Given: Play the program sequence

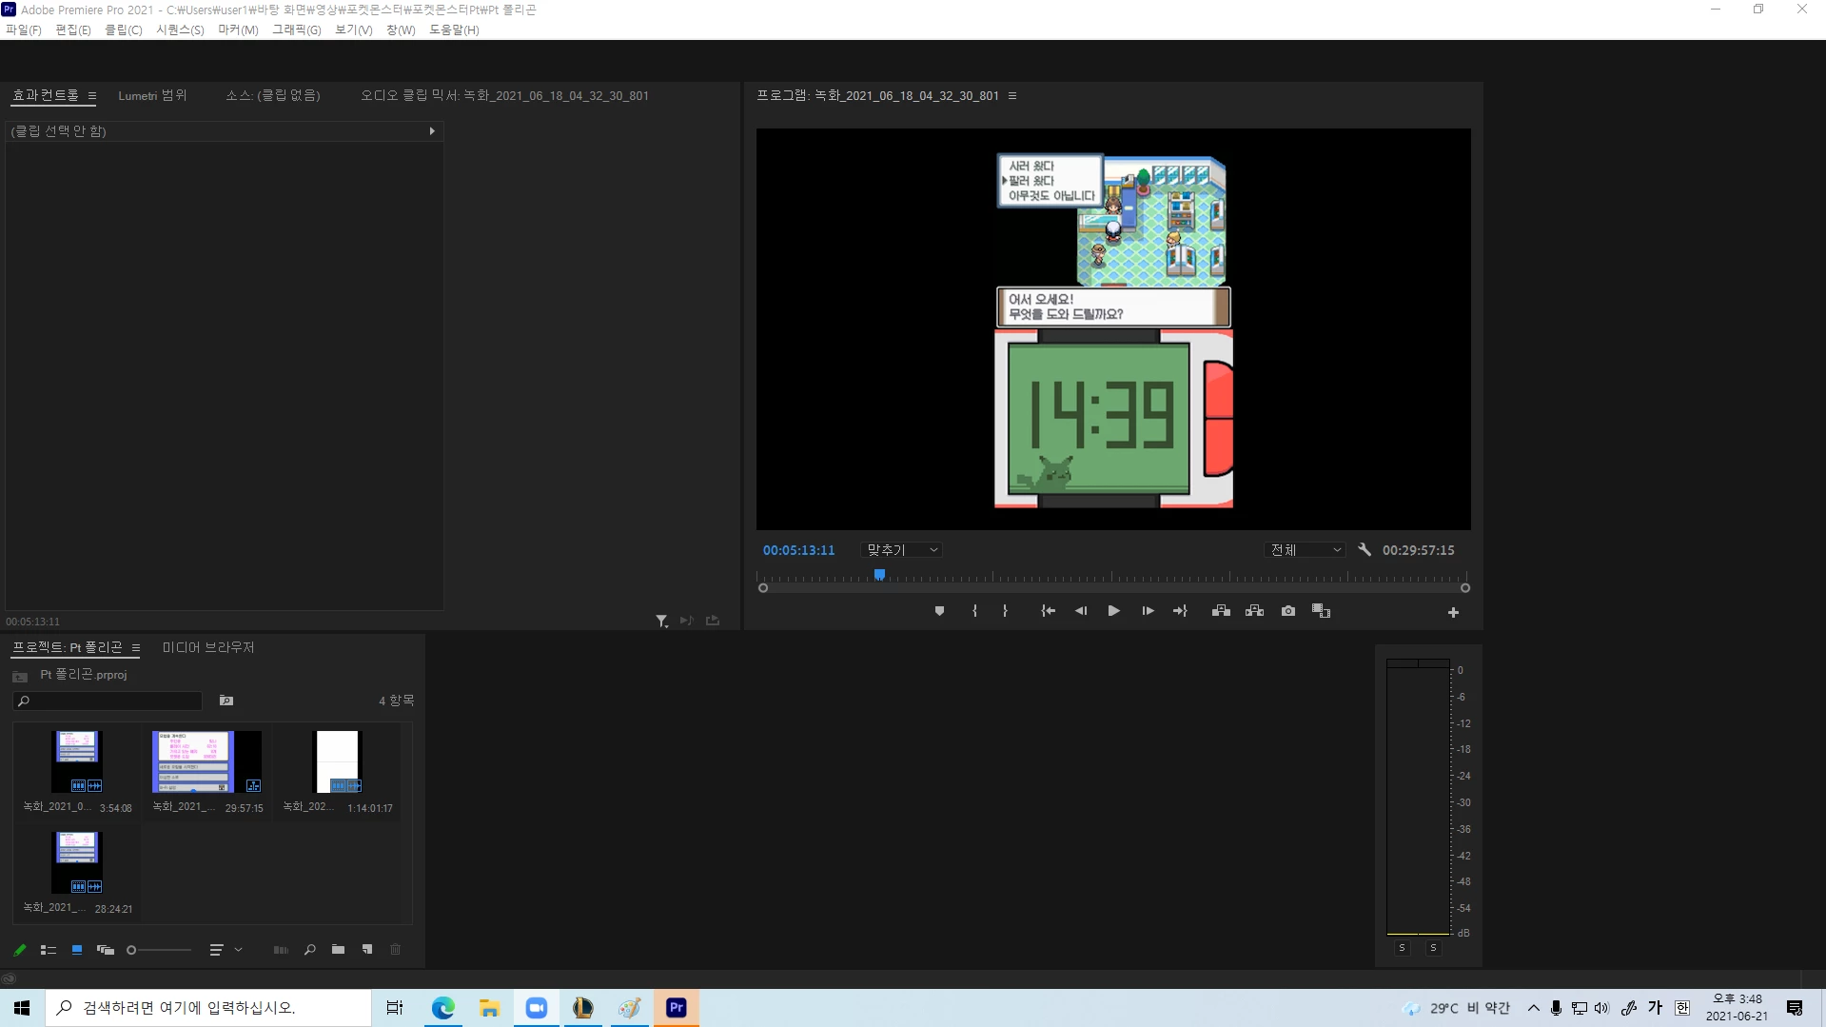Looking at the screenshot, I should (x=1113, y=611).
